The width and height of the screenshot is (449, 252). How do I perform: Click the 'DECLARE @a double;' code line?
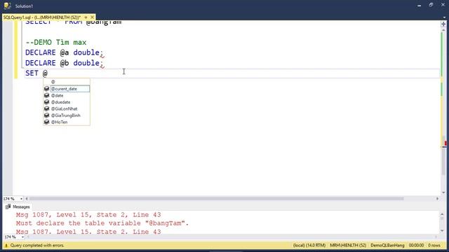(x=64, y=52)
